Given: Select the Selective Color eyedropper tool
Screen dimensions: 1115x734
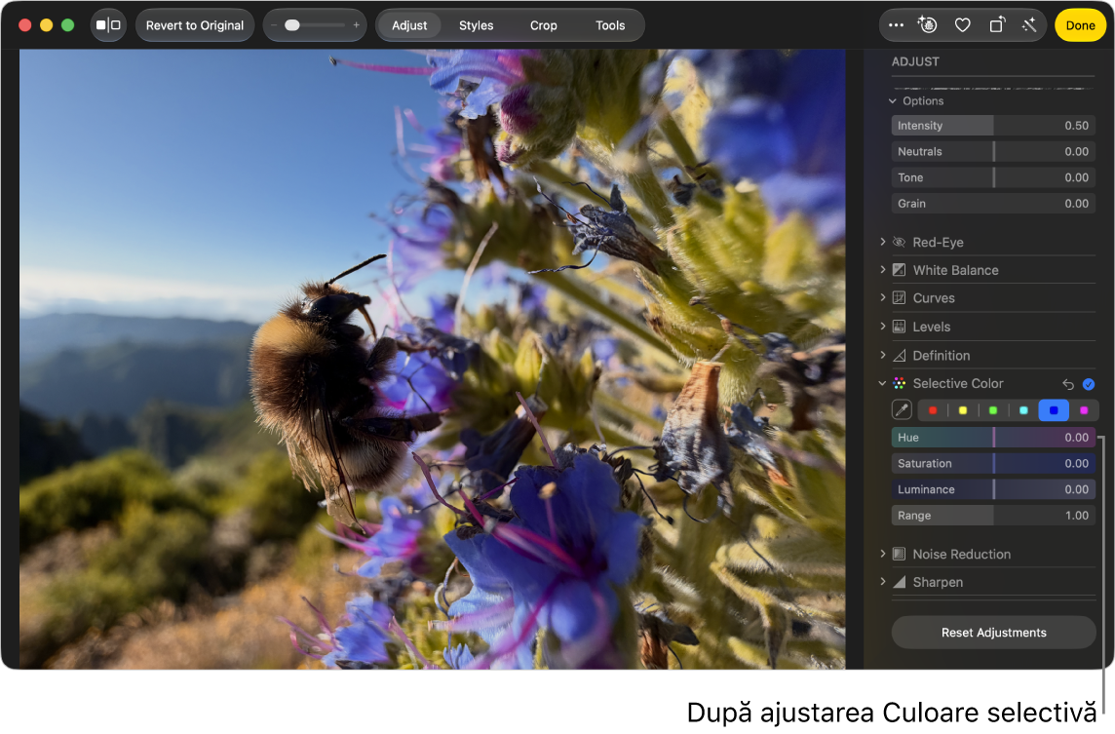Looking at the screenshot, I should 902,410.
